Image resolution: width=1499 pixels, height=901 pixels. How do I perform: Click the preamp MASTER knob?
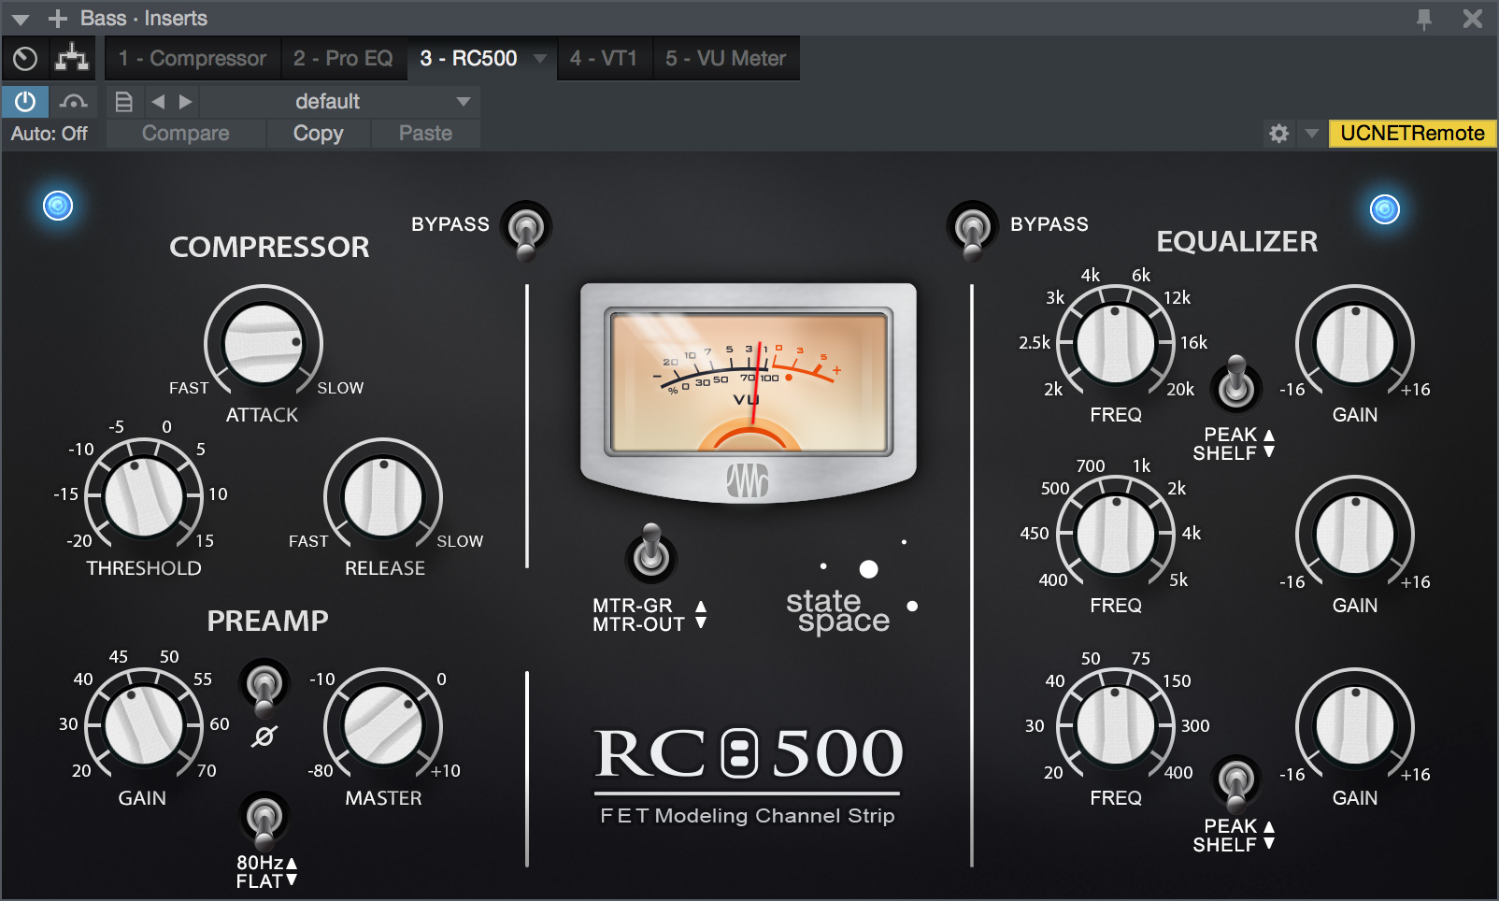click(x=383, y=725)
